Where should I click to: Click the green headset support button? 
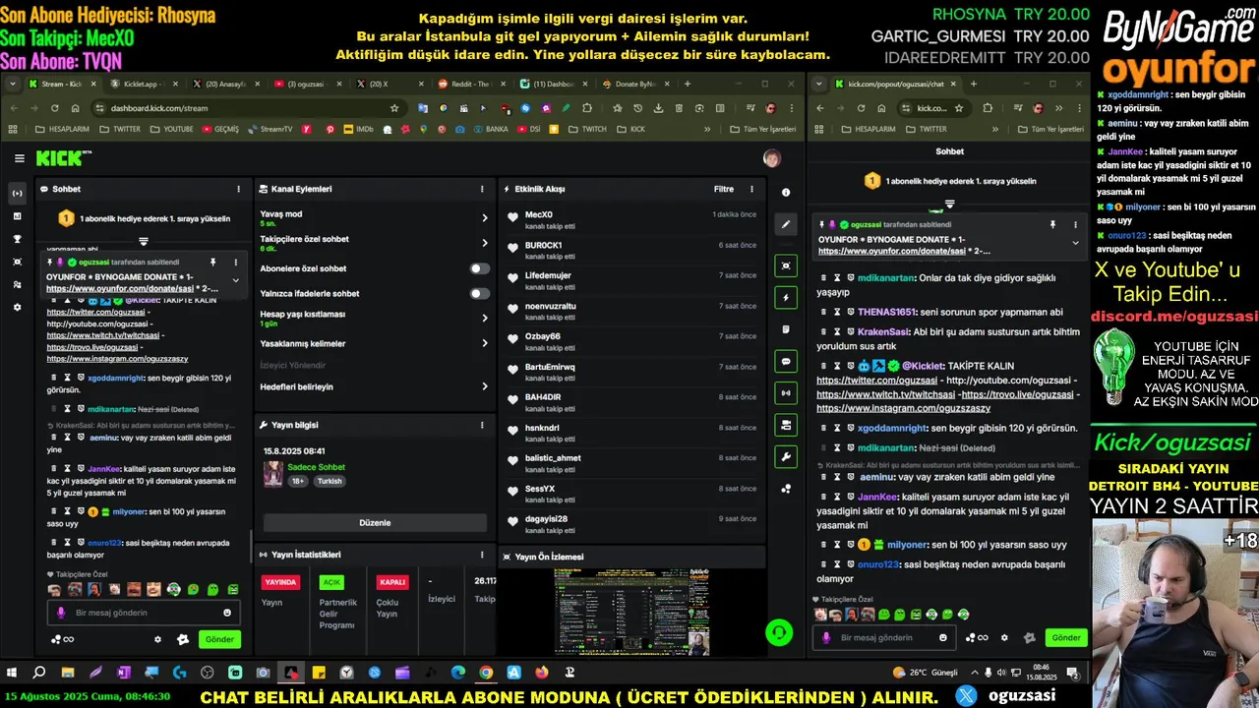tap(779, 632)
